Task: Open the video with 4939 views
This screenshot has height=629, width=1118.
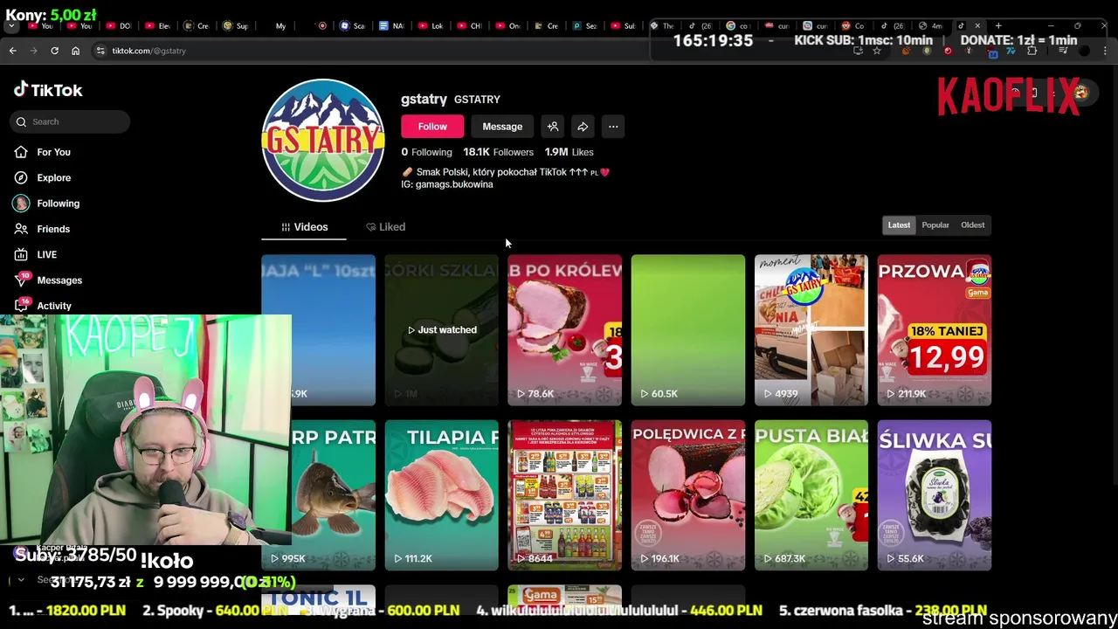Action: [811, 330]
